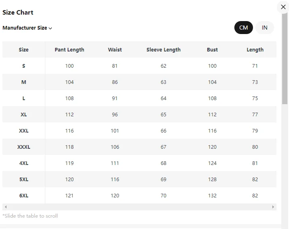Switch units to CM
The width and height of the screenshot is (289, 229).
[x=243, y=28]
